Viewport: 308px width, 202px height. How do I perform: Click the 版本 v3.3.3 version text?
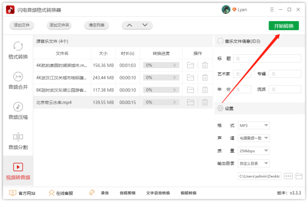click(x=289, y=193)
